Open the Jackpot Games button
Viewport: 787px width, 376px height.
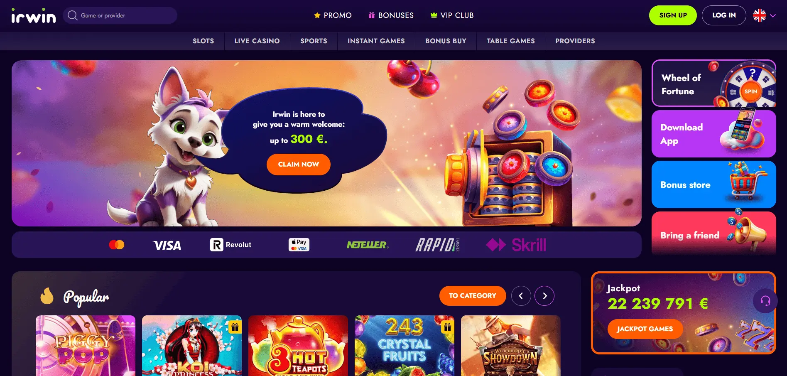645,329
